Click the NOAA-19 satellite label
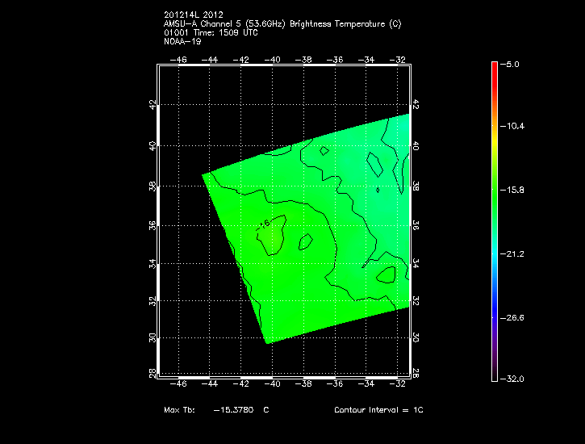Image resolution: width=585 pixels, height=444 pixels. [182, 41]
